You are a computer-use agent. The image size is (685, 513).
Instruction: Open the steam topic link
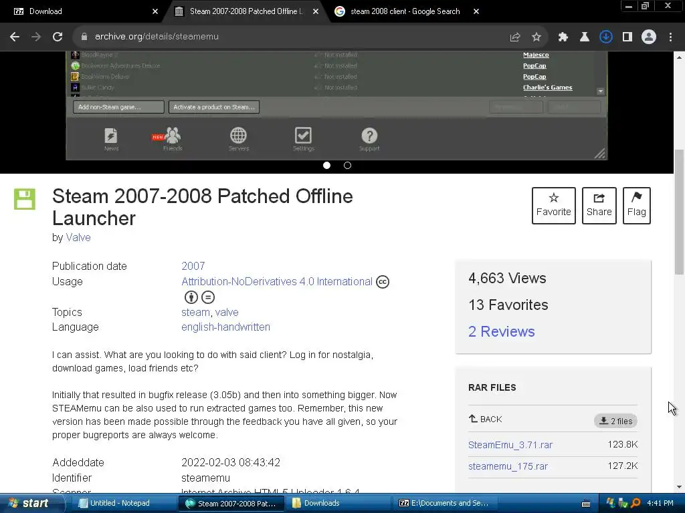(x=195, y=313)
